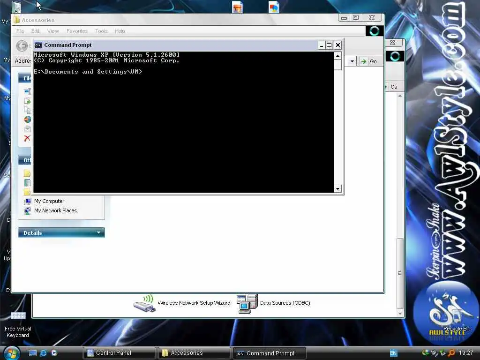Click the orange magnifier tray icon
Screen dimensions: 480x360
451,353
